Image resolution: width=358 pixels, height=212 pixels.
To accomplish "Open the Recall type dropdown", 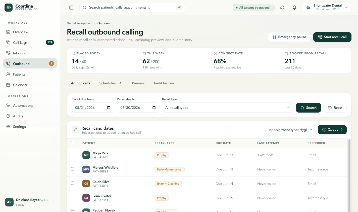I will click(x=228, y=108).
